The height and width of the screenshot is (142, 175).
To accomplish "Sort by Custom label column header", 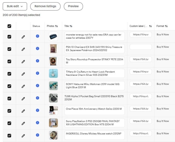I will 140,26.
